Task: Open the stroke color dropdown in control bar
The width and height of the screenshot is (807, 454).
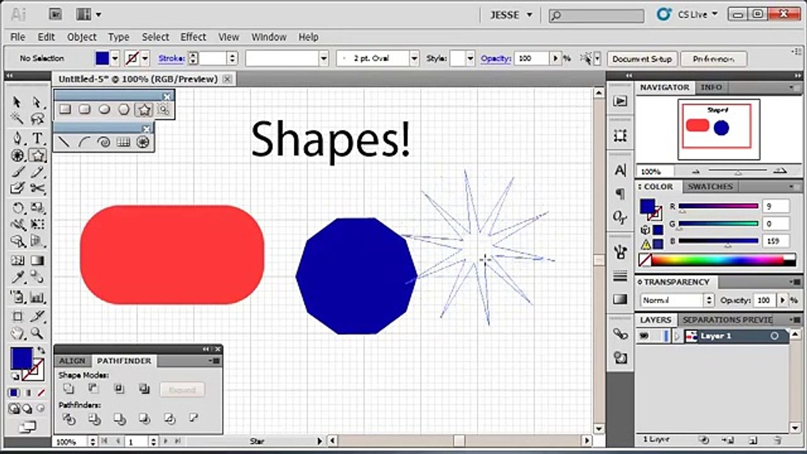Action: tap(145, 59)
